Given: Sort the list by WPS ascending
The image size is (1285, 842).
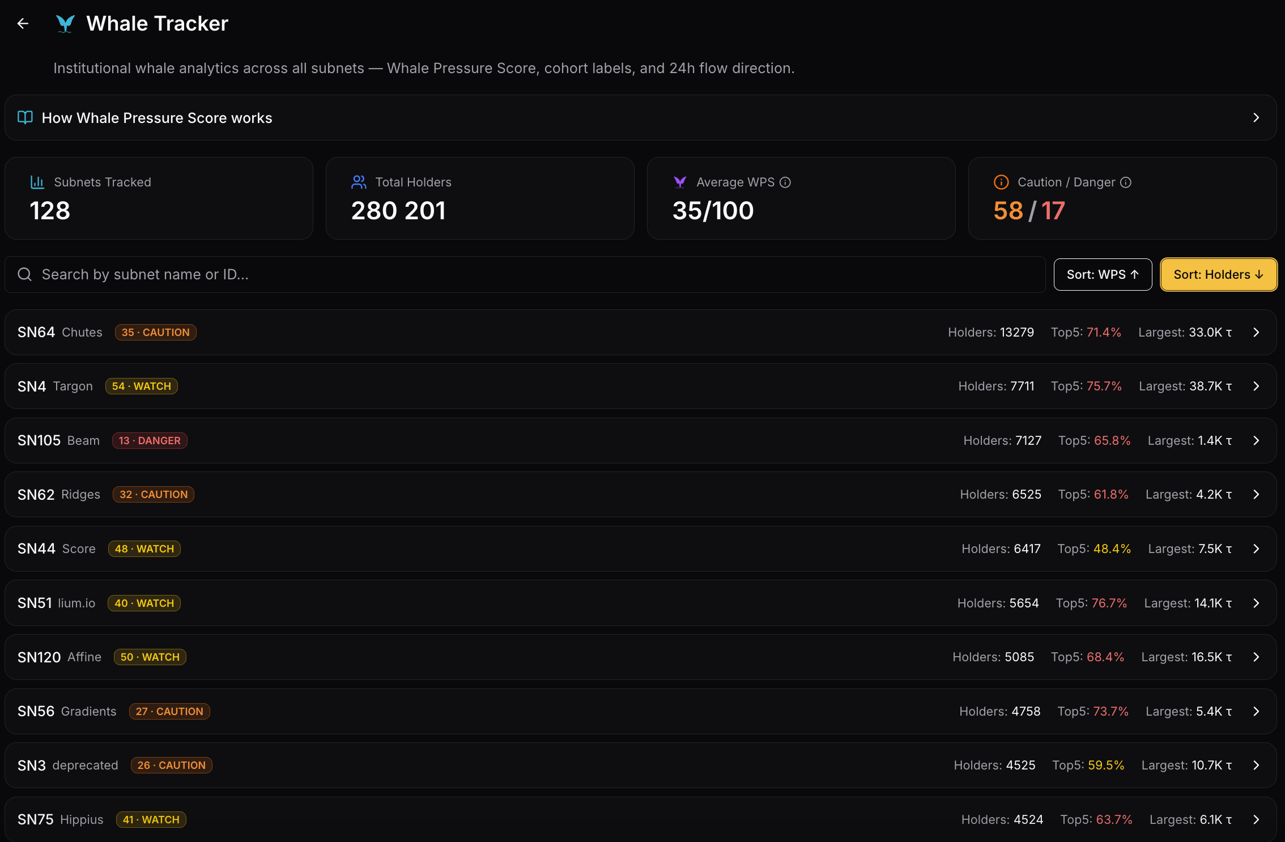Looking at the screenshot, I should pos(1103,274).
